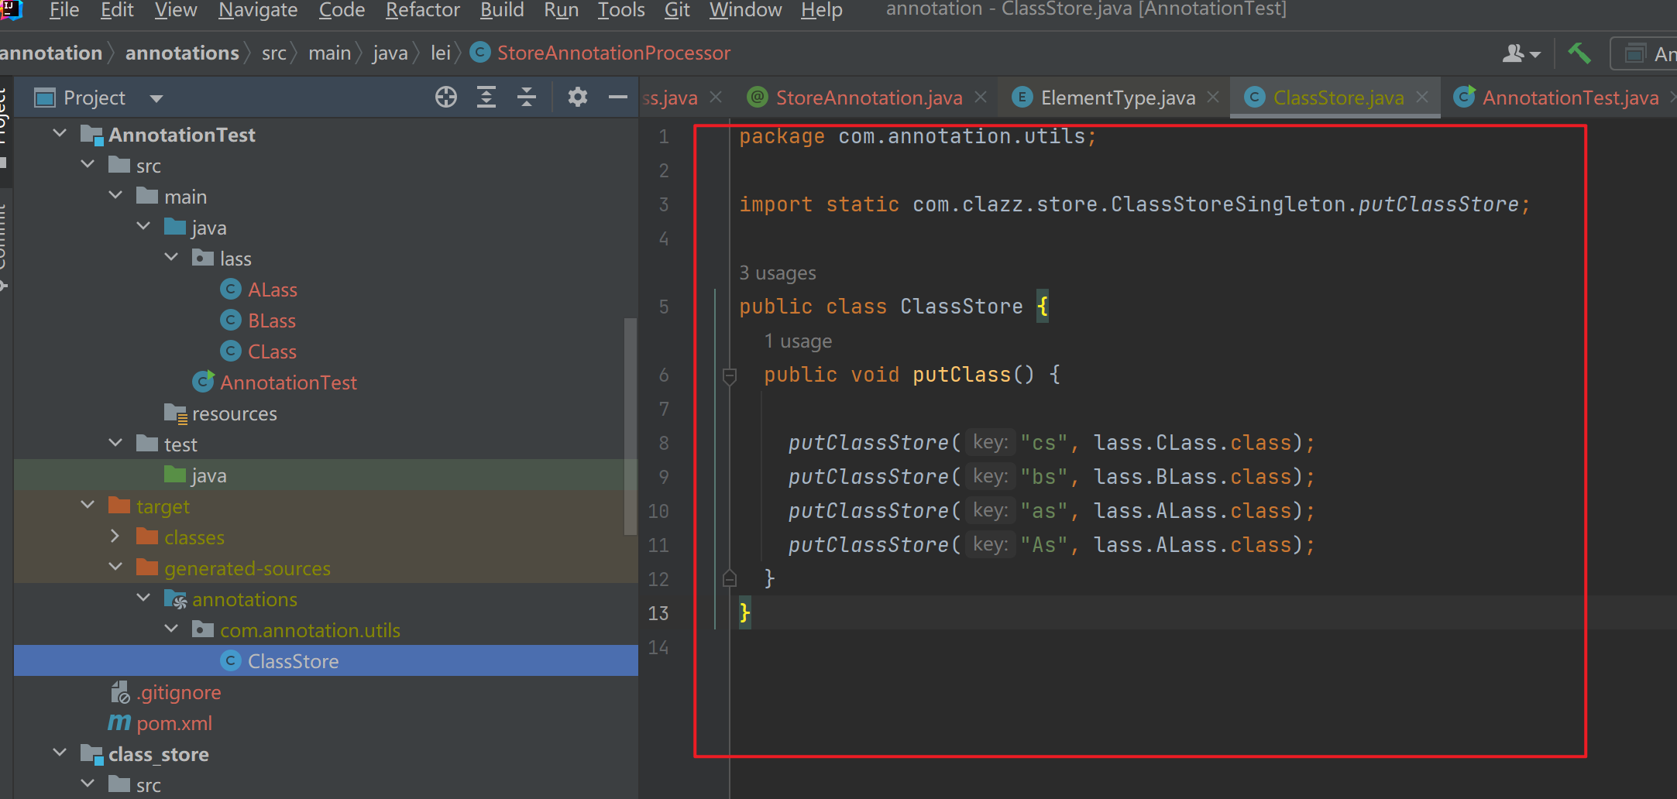Open the Project view dropdown arrow

(156, 98)
